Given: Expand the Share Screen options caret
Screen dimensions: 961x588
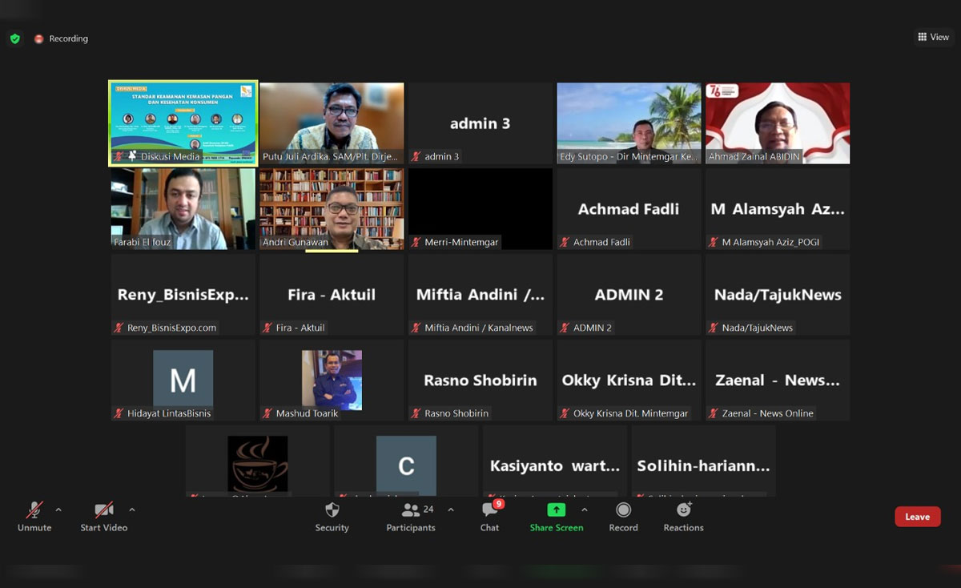Looking at the screenshot, I should [585, 509].
